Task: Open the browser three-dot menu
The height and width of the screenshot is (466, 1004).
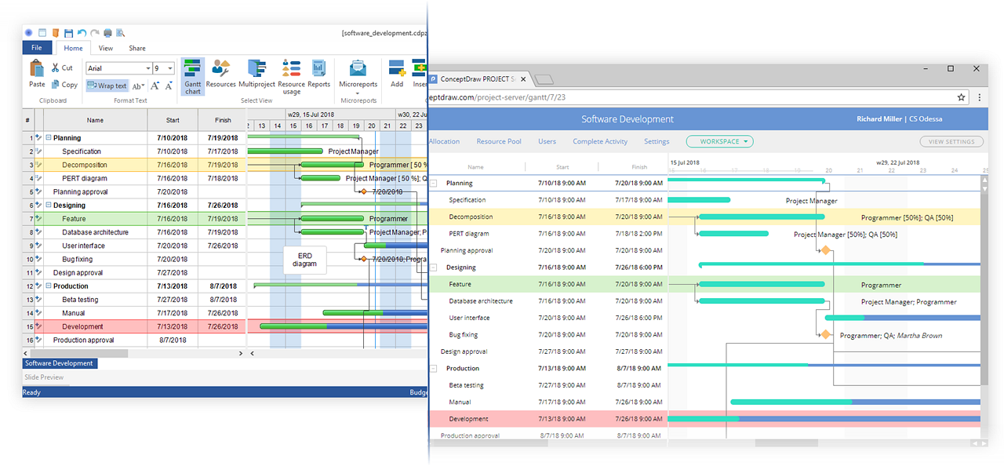Action: click(x=979, y=97)
